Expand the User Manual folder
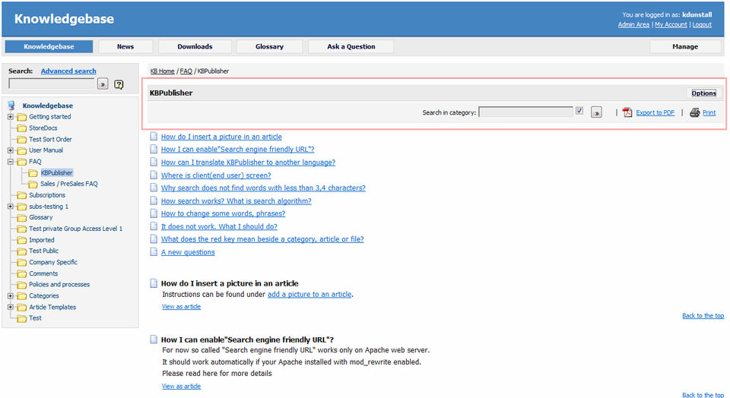 click(x=10, y=150)
